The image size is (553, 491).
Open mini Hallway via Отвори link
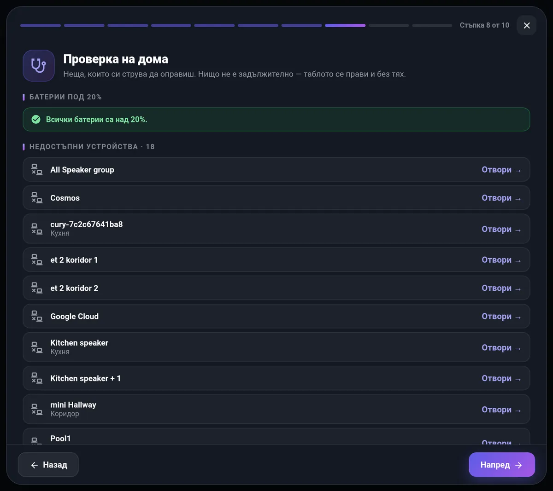tap(501, 410)
